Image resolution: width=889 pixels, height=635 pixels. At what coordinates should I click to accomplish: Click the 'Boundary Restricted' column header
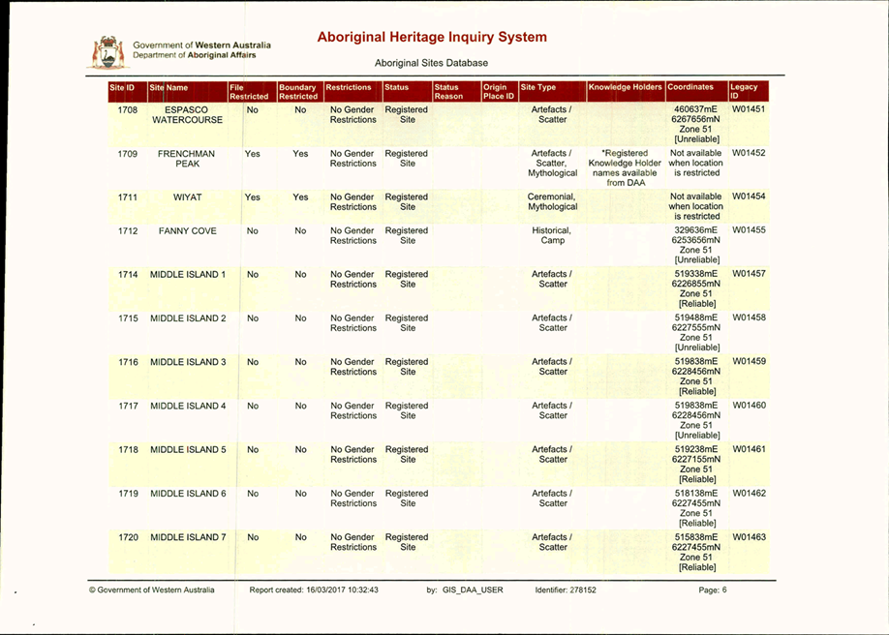(x=300, y=92)
